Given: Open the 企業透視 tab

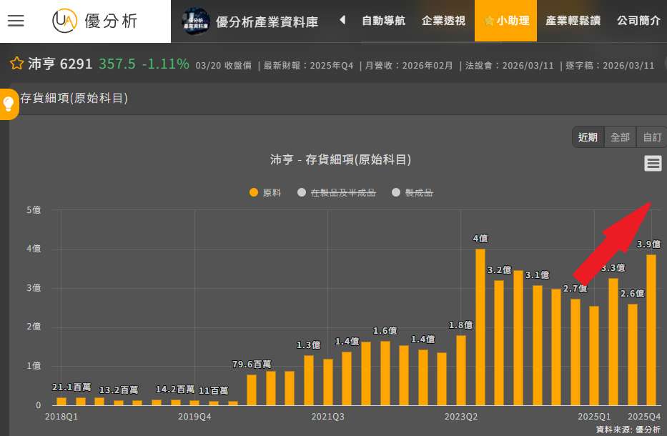Looking at the screenshot, I should coord(443,21).
